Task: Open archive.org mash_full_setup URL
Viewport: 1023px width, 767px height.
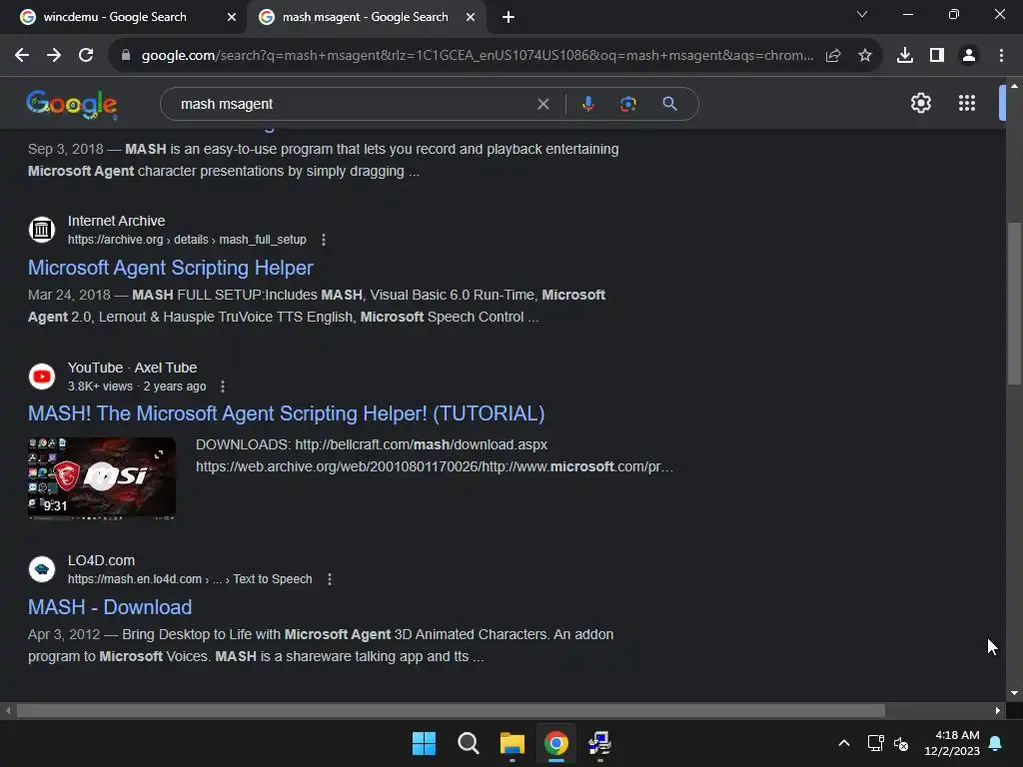Action: (x=187, y=240)
